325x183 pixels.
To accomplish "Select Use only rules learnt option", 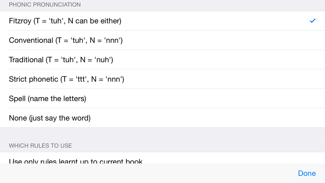I will [x=162, y=158].
